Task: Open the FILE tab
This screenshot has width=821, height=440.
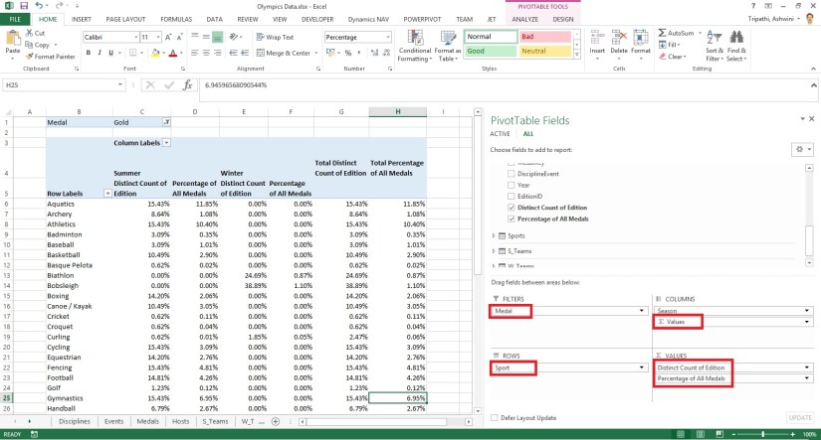Action: point(15,19)
